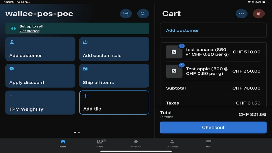Tap the Cart heading
This screenshot has width=272, height=153.
171,14
